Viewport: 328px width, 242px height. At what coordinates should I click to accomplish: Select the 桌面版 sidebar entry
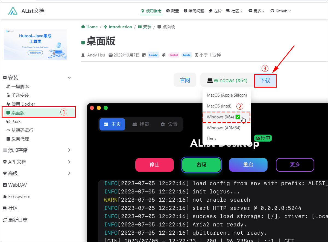point(39,113)
